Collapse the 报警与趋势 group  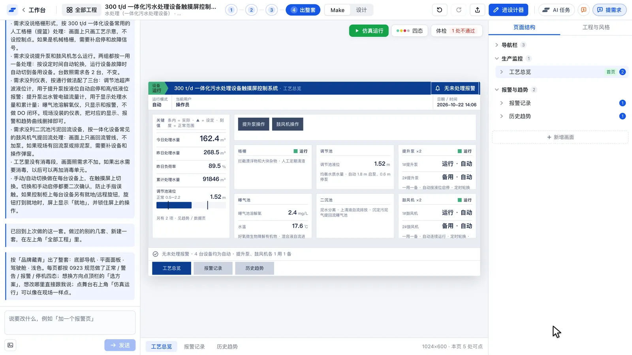point(497,90)
